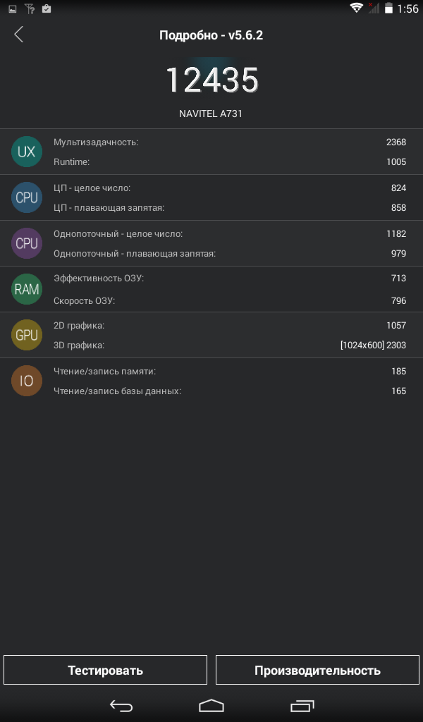Tap the Чтение/запись базы данных row

click(x=230, y=391)
